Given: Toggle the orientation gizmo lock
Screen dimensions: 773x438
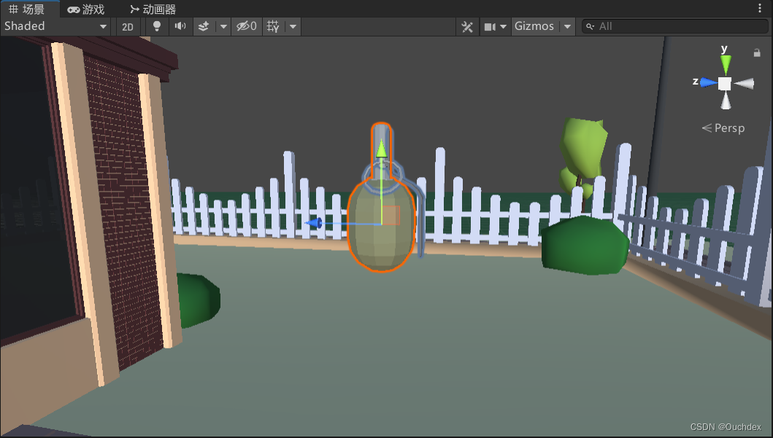Looking at the screenshot, I should point(757,52).
